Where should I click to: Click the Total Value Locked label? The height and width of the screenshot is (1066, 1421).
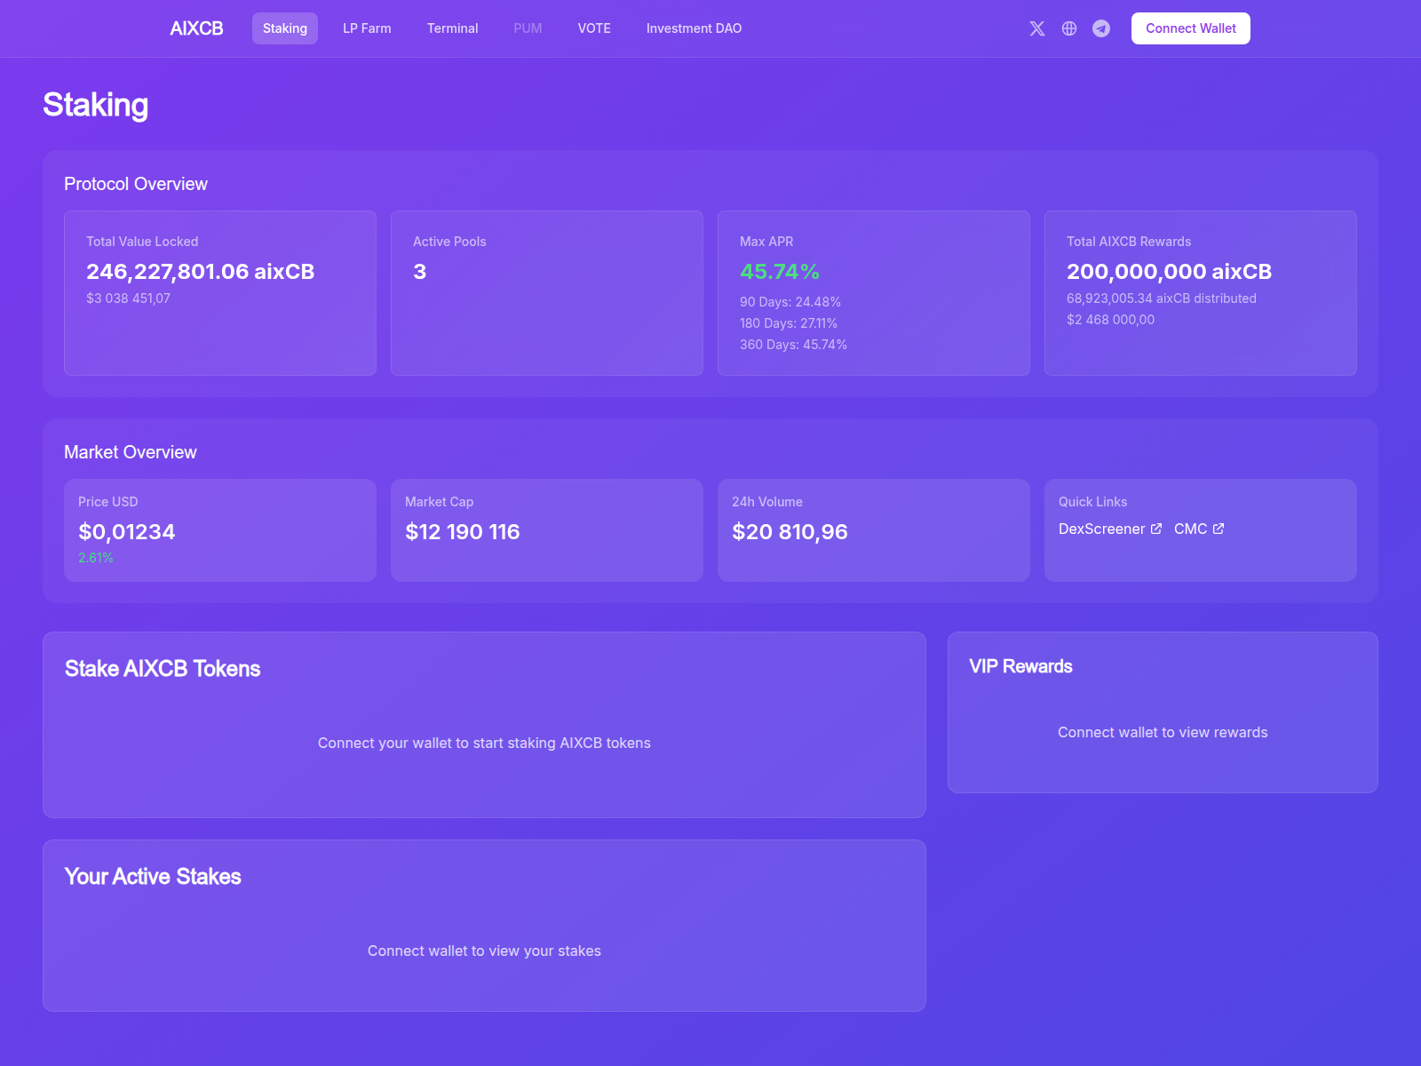142,242
